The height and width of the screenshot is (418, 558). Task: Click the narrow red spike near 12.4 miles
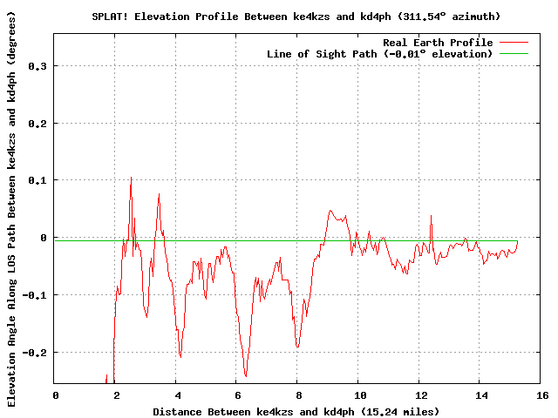pyautogui.click(x=431, y=216)
